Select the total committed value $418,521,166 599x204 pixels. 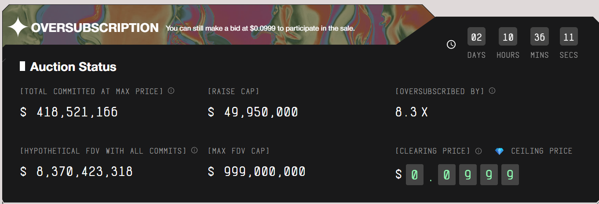pos(69,112)
